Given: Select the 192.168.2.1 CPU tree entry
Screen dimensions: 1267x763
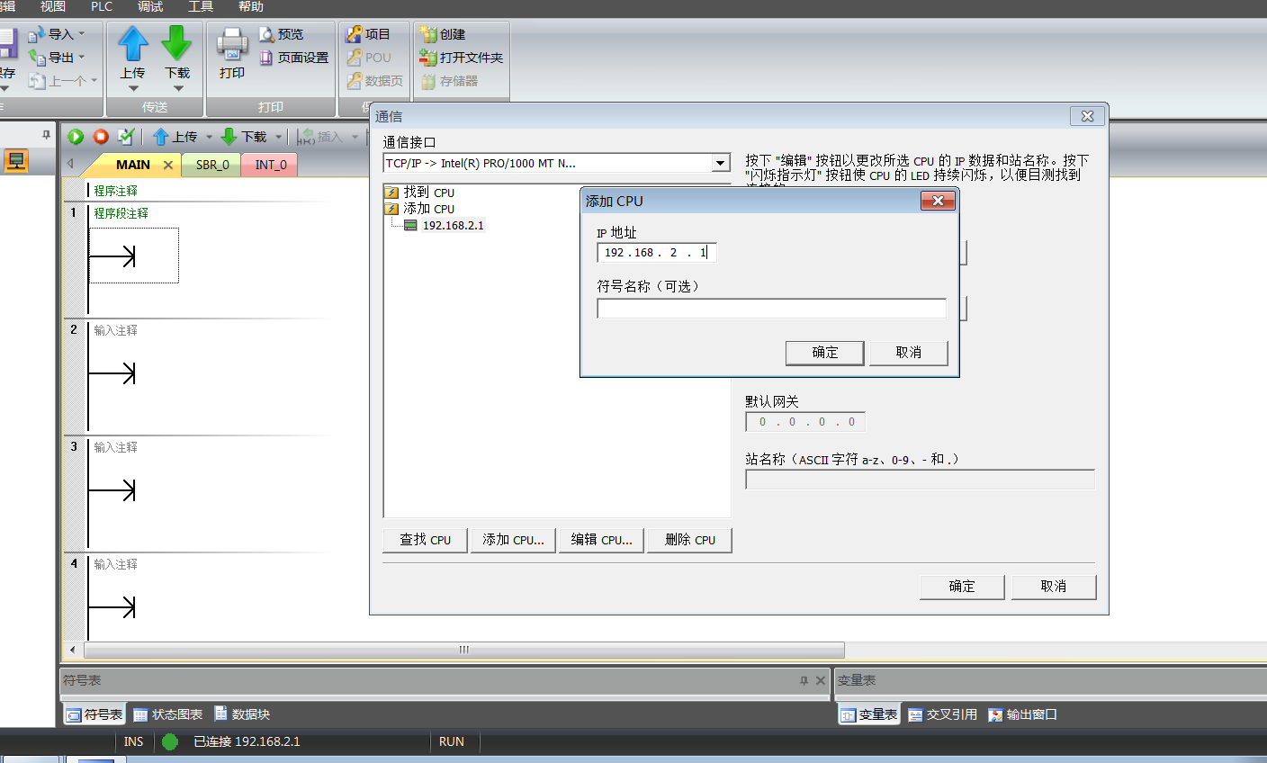Looking at the screenshot, I should [x=453, y=226].
